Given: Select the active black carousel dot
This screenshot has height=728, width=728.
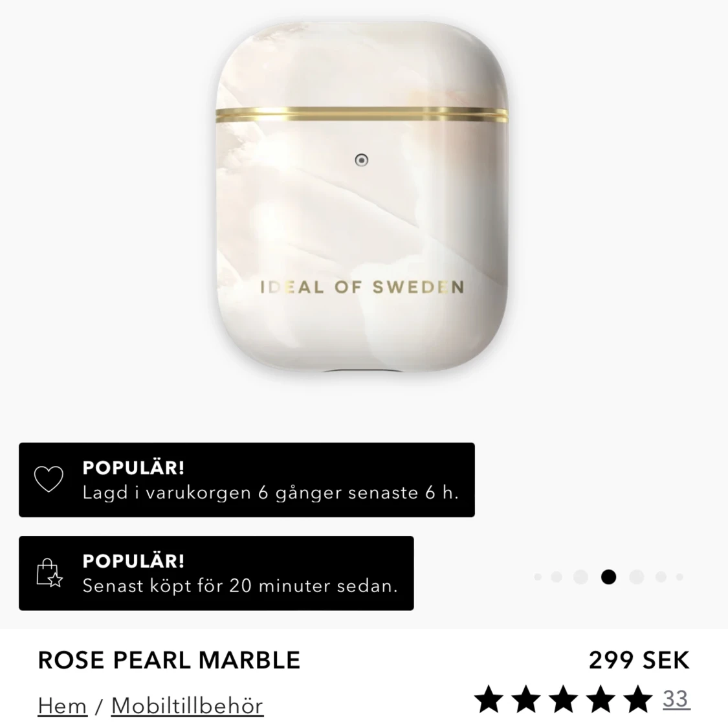Looking at the screenshot, I should pos(608,577).
